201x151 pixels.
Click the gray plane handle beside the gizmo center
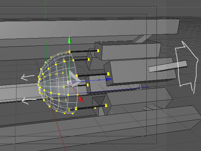click(76, 78)
